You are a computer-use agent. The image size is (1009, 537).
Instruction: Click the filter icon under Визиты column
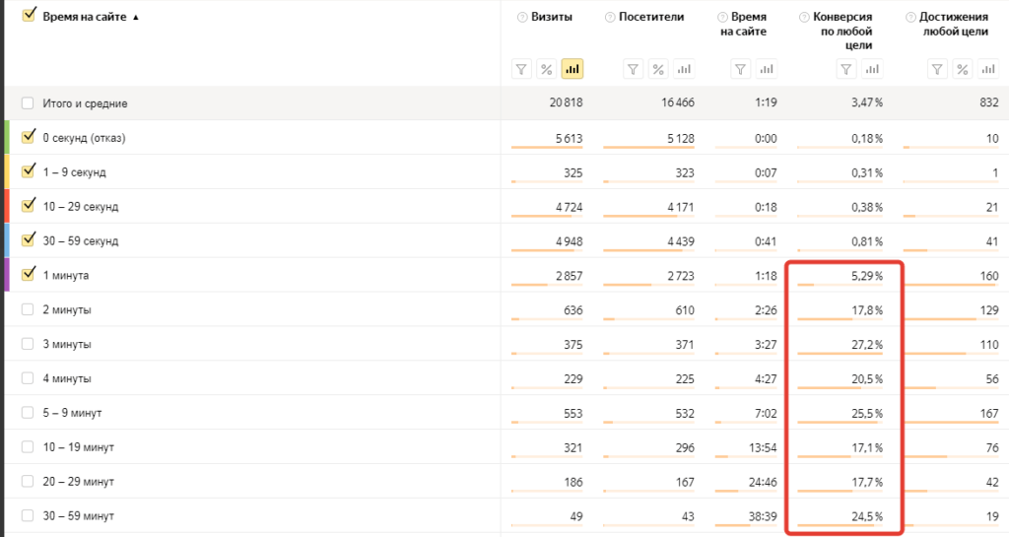click(521, 69)
